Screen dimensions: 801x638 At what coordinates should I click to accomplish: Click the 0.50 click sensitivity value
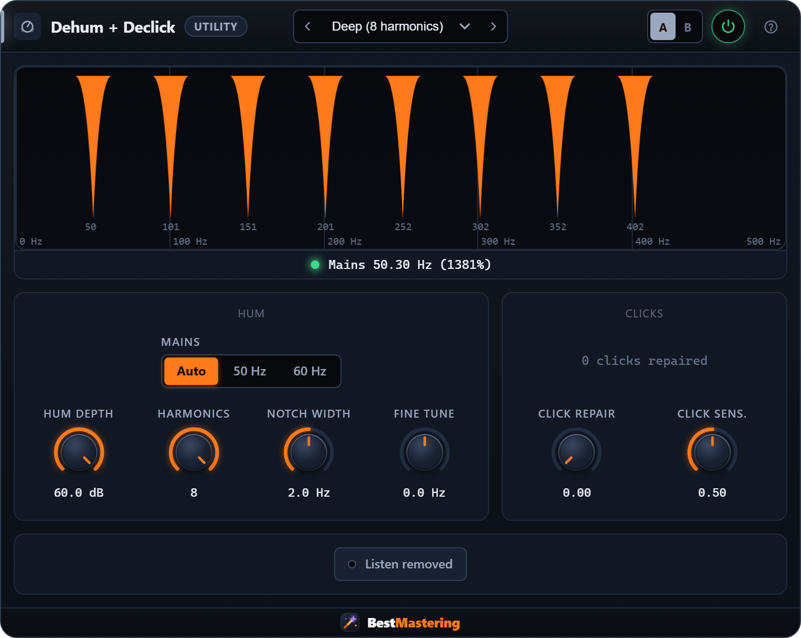pos(712,492)
